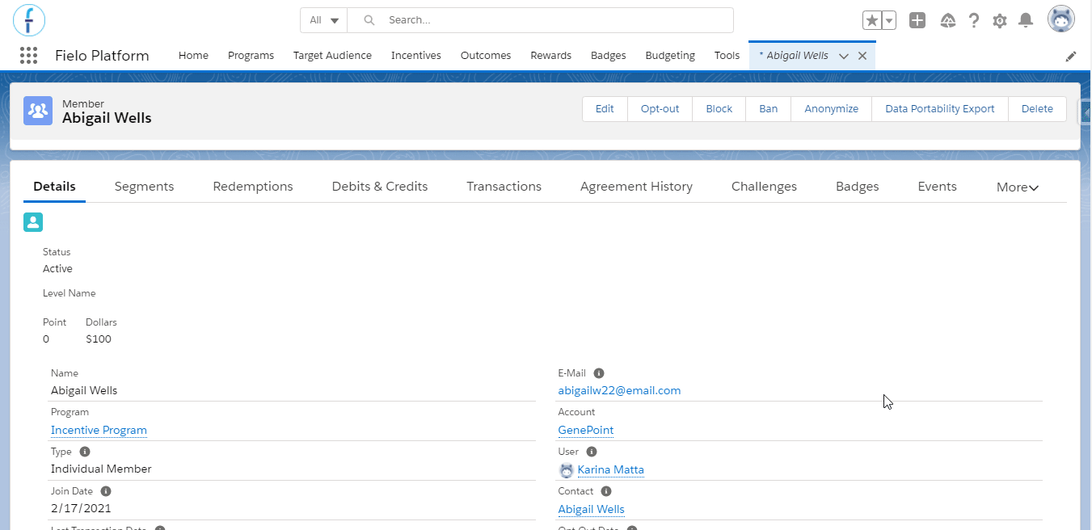Open the GenePoint account link

(585, 431)
